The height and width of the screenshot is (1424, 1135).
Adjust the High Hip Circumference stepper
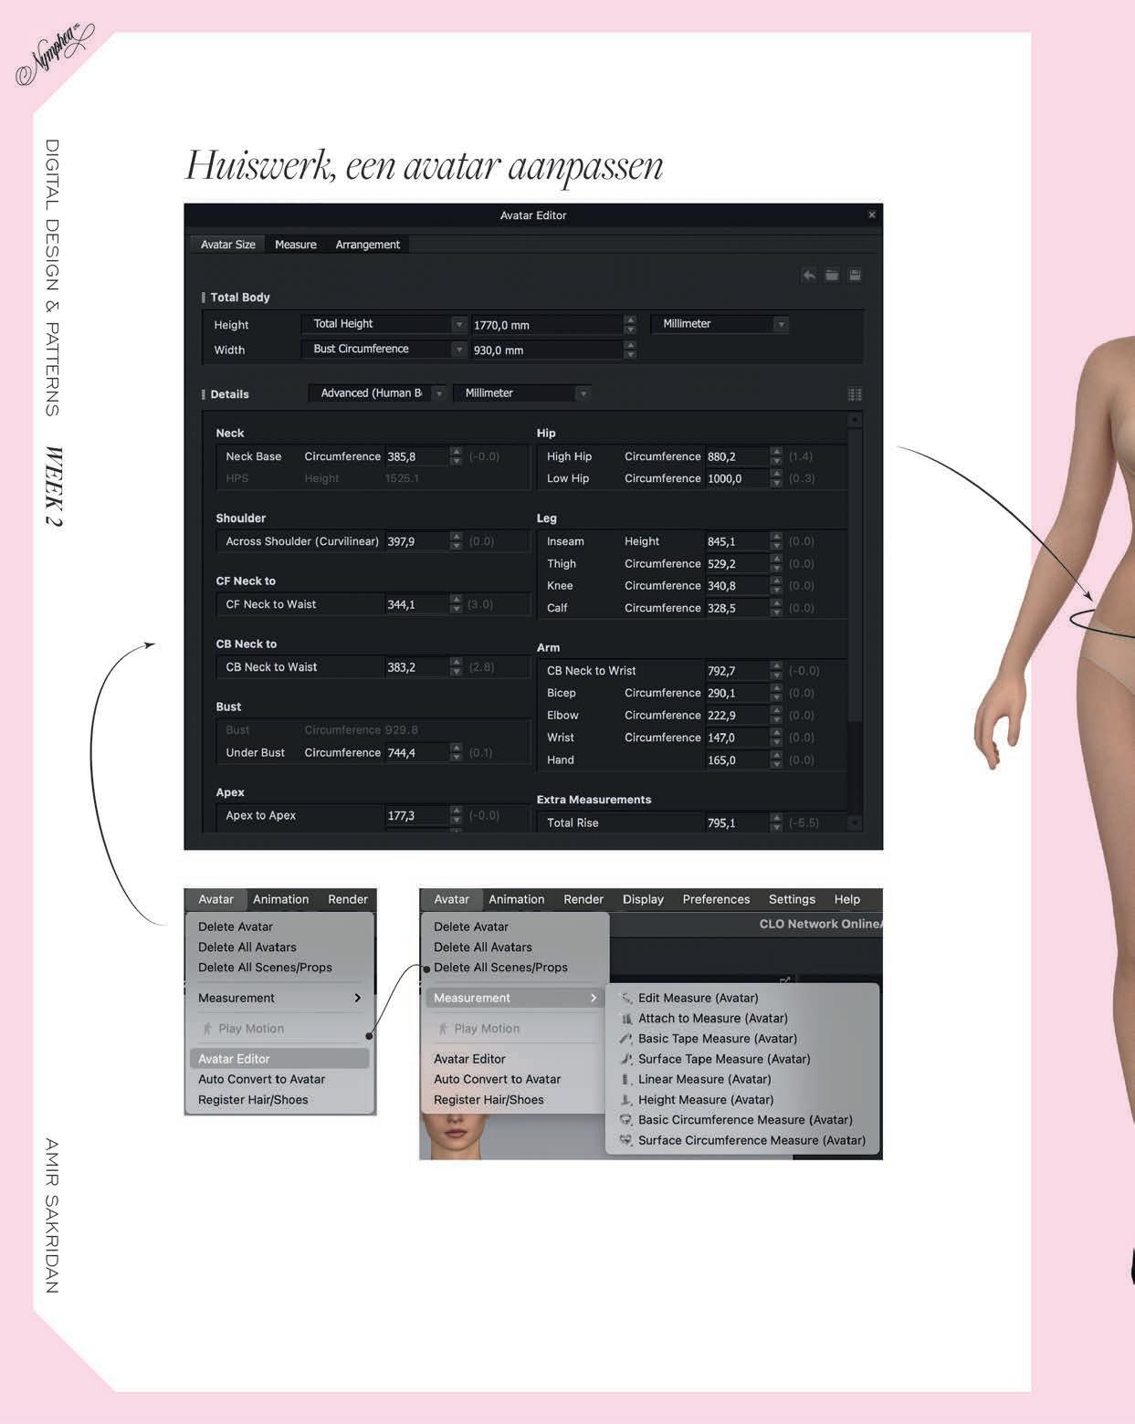[x=776, y=456]
